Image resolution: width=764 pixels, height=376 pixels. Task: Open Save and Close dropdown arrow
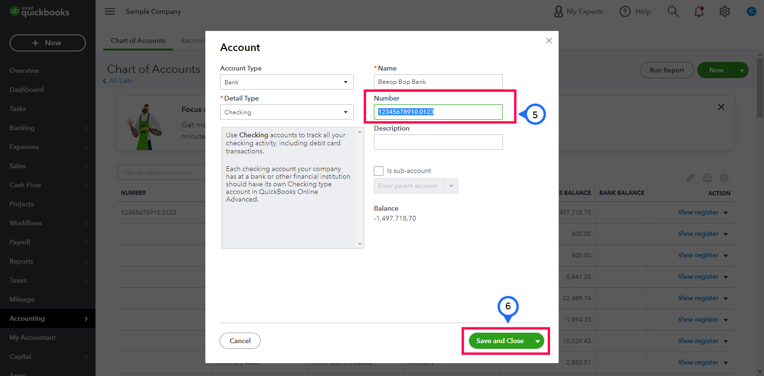(x=538, y=341)
